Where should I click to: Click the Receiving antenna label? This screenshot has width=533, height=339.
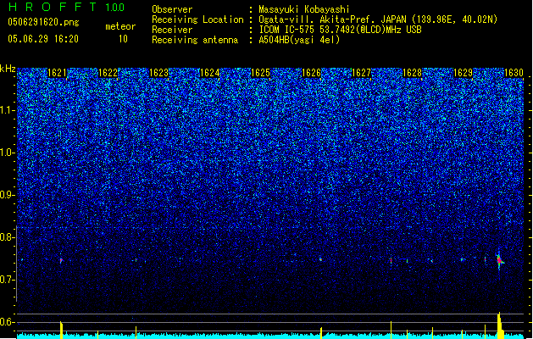click(195, 40)
